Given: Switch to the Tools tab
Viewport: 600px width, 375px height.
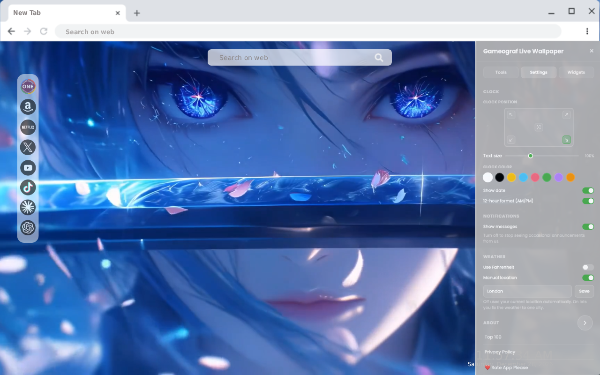Looking at the screenshot, I should (x=501, y=72).
